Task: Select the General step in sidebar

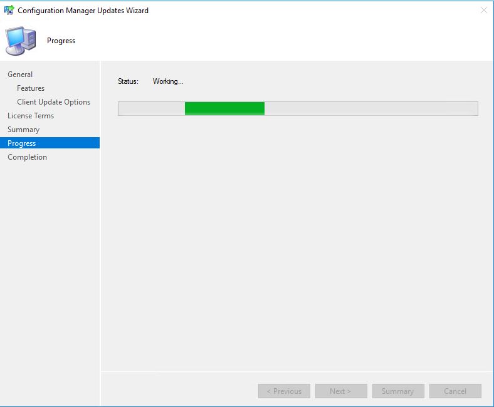Action: 20,75
